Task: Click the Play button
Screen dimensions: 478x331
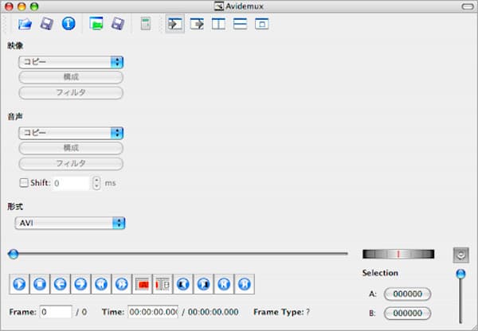Action: tap(19, 284)
